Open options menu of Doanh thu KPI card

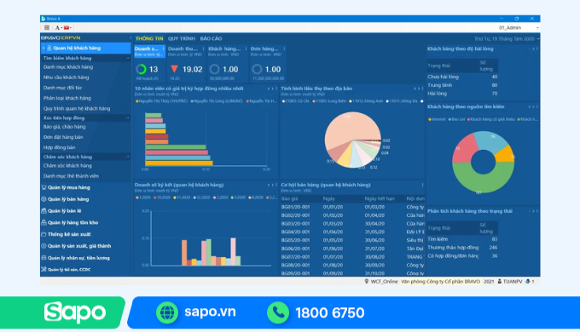[x=204, y=49]
